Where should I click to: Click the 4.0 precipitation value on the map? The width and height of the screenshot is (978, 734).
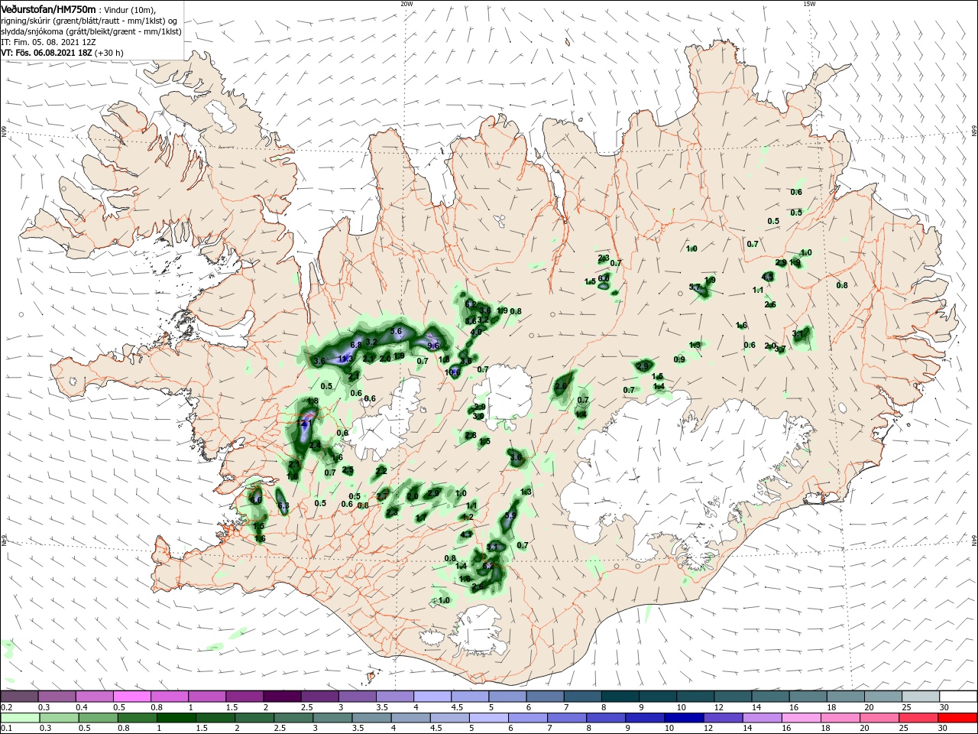coord(475,333)
